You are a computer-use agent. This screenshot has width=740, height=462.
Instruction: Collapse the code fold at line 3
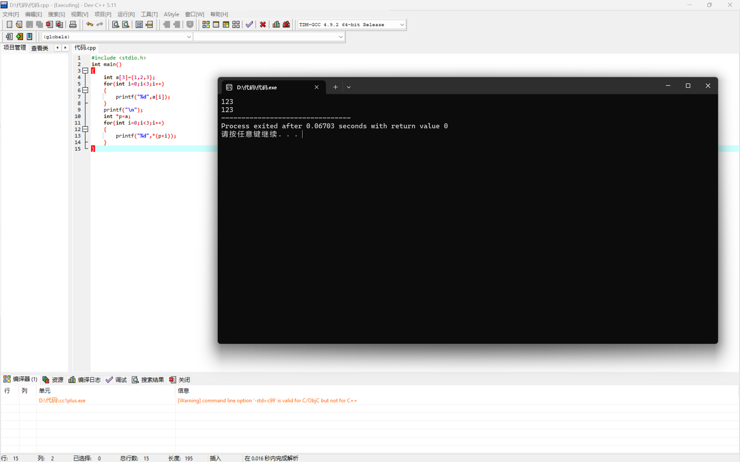pos(86,70)
